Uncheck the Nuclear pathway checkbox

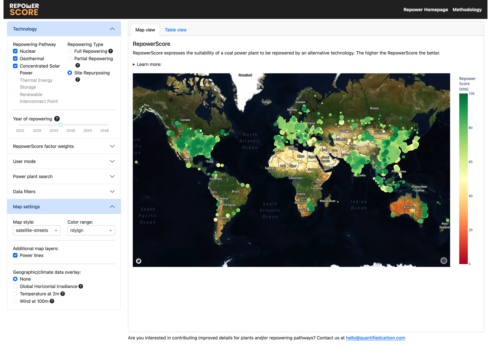pyautogui.click(x=15, y=51)
